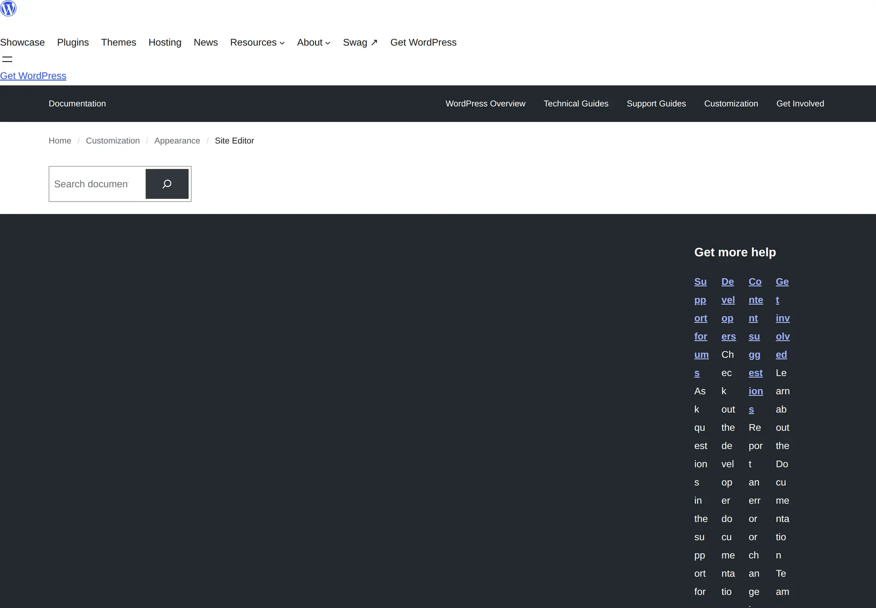Select Hosting in the top navigation
The width and height of the screenshot is (876, 608).
[x=165, y=42]
